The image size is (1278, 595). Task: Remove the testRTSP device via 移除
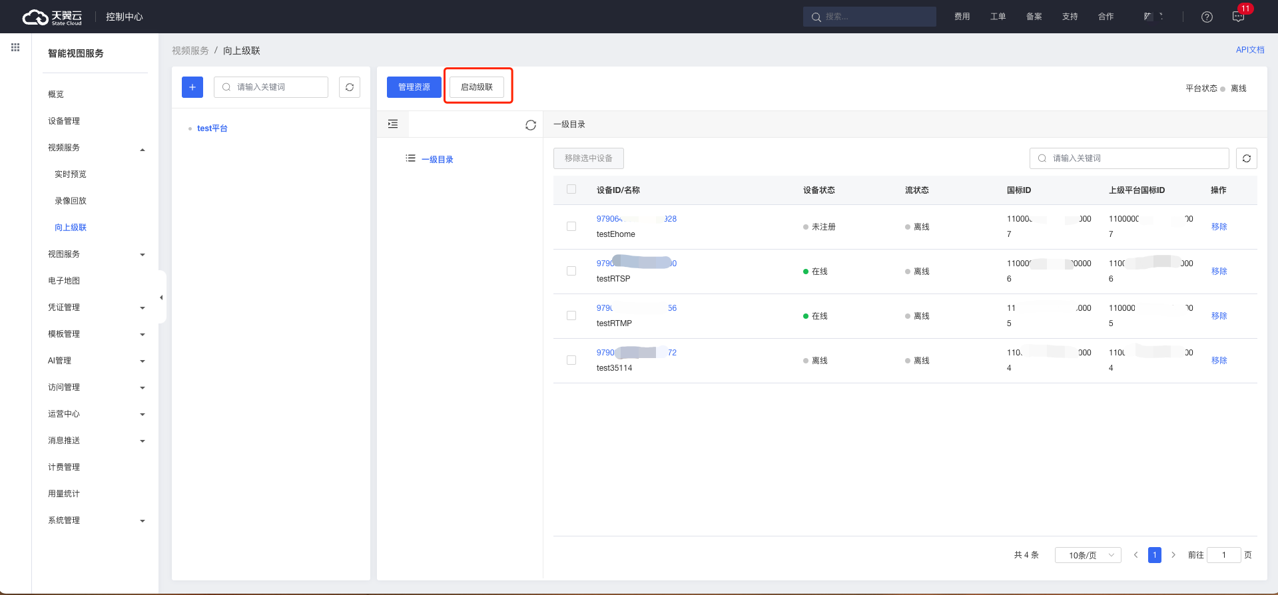tap(1219, 272)
